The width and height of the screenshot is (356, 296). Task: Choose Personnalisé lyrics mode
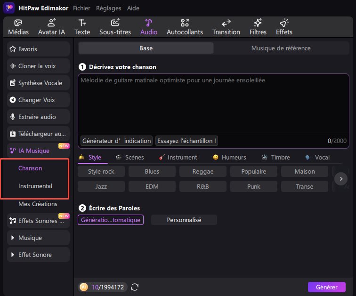pyautogui.click(x=184, y=220)
